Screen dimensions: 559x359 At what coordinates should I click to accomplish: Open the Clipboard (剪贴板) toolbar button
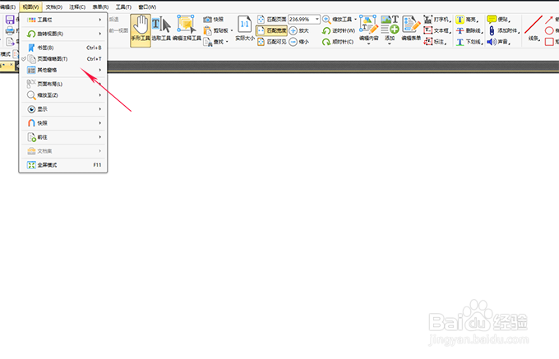tap(218, 30)
